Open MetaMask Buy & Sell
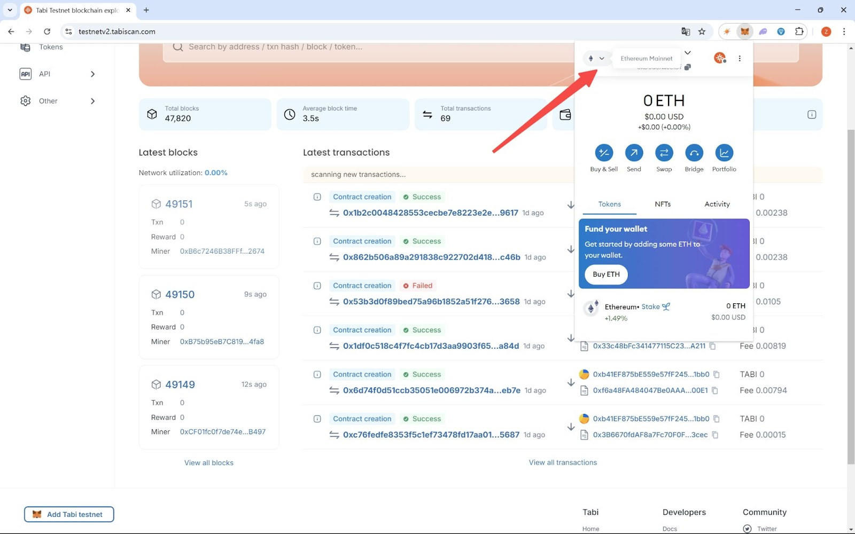The image size is (855, 534). [604, 153]
